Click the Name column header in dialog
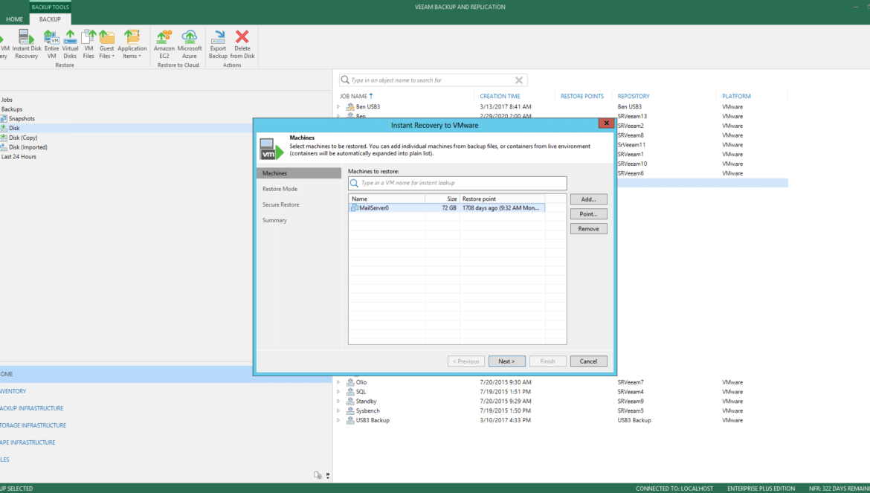This screenshot has width=870, height=493. click(387, 199)
